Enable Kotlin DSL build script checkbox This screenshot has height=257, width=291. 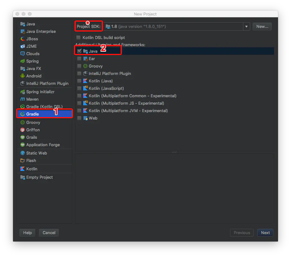pos(79,37)
